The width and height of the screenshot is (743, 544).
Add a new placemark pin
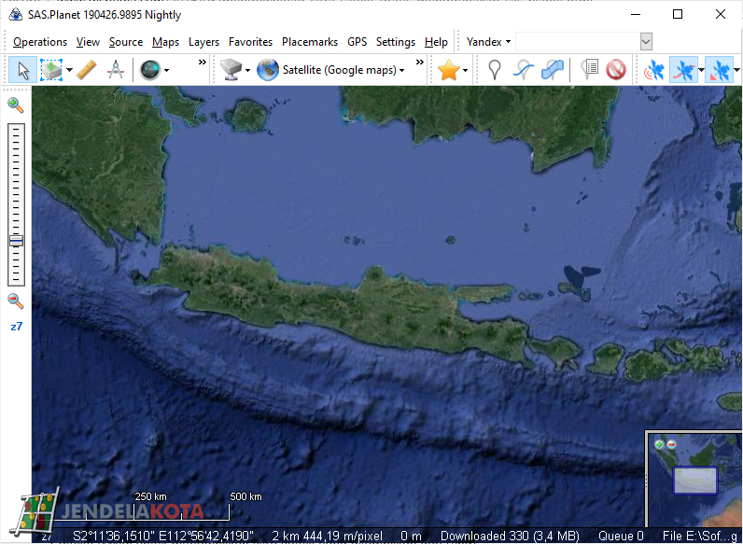[x=495, y=70]
